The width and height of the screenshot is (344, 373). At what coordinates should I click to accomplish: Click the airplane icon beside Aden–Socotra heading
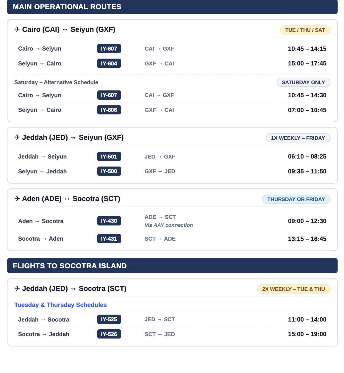(17, 199)
